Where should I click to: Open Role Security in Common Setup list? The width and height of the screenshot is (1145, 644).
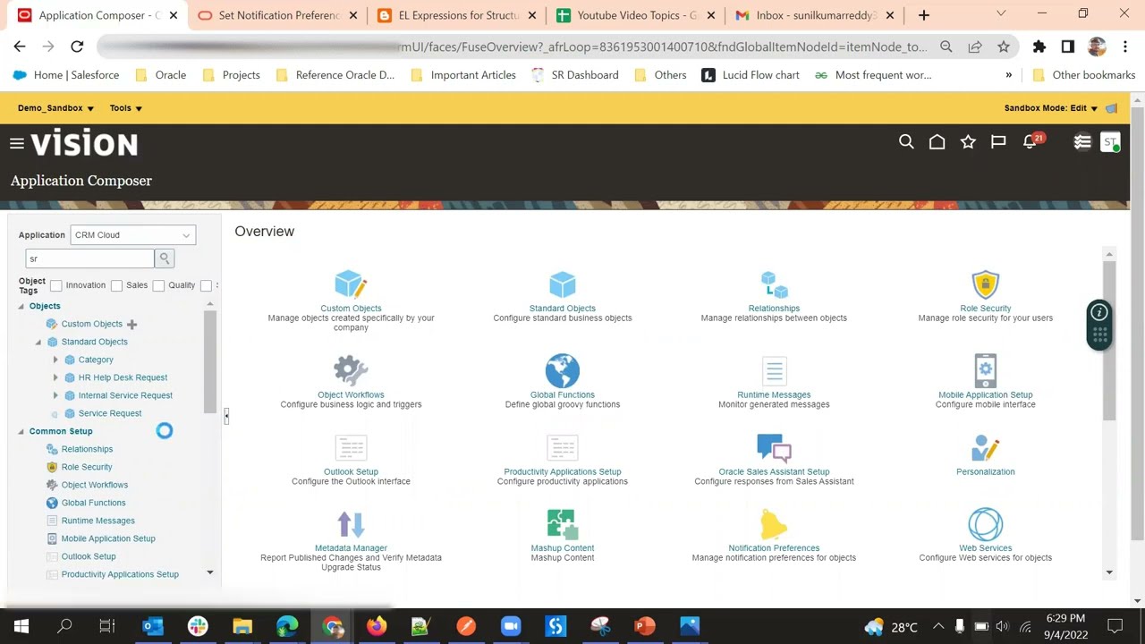point(87,467)
